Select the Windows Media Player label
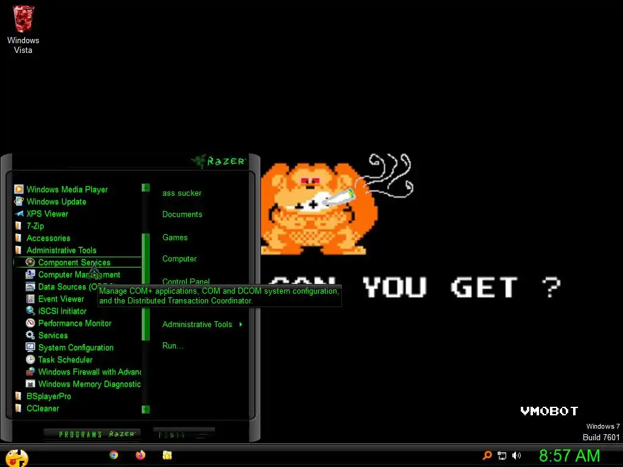This screenshot has width=623, height=467. pos(67,190)
